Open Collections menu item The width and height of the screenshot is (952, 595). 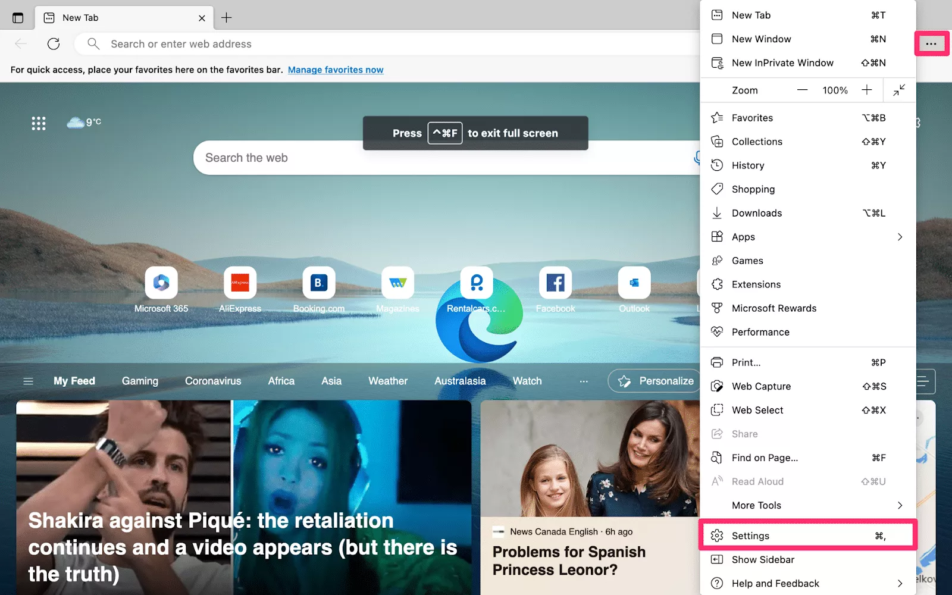click(807, 142)
